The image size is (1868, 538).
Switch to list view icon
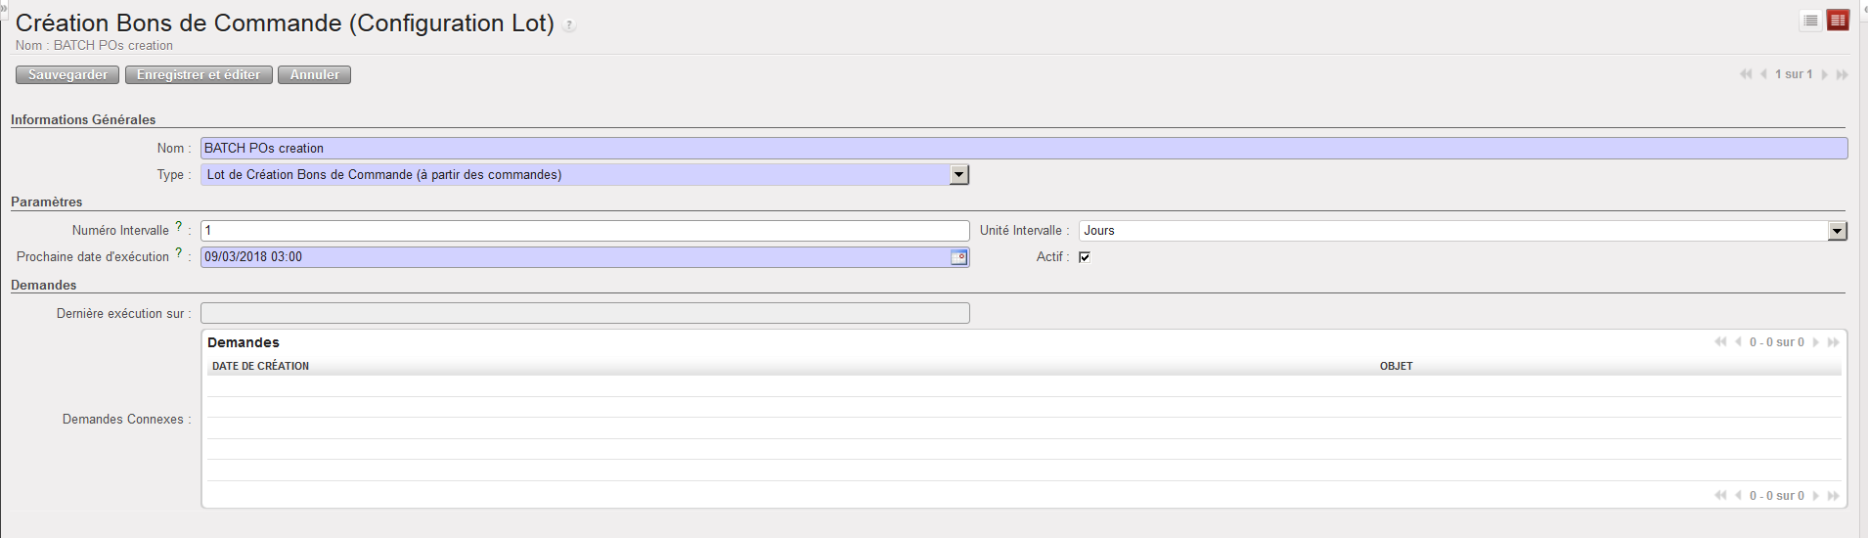click(x=1810, y=21)
